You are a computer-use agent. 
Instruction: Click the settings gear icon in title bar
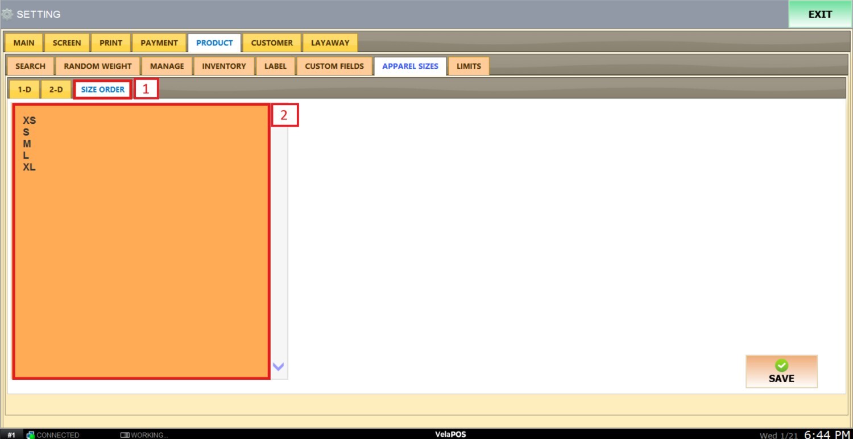[7, 14]
